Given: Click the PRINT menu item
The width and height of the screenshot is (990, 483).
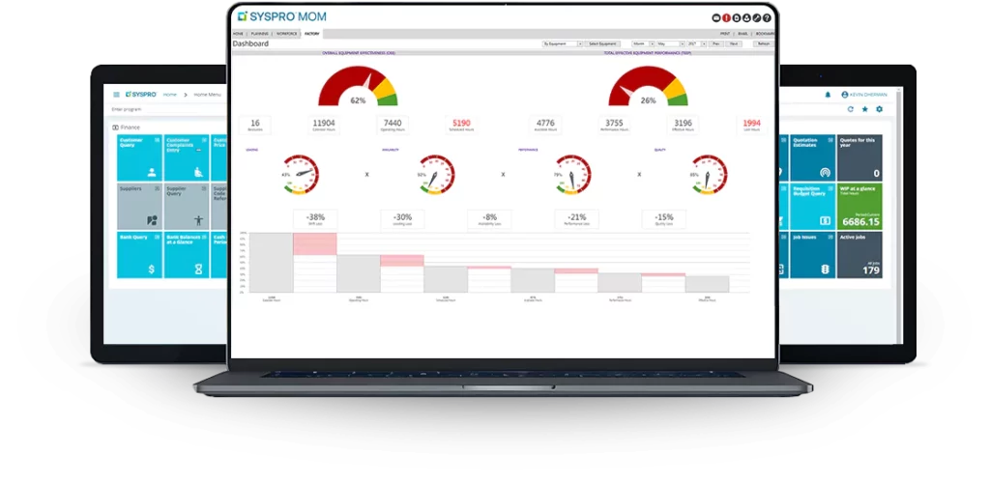Looking at the screenshot, I should [x=725, y=34].
